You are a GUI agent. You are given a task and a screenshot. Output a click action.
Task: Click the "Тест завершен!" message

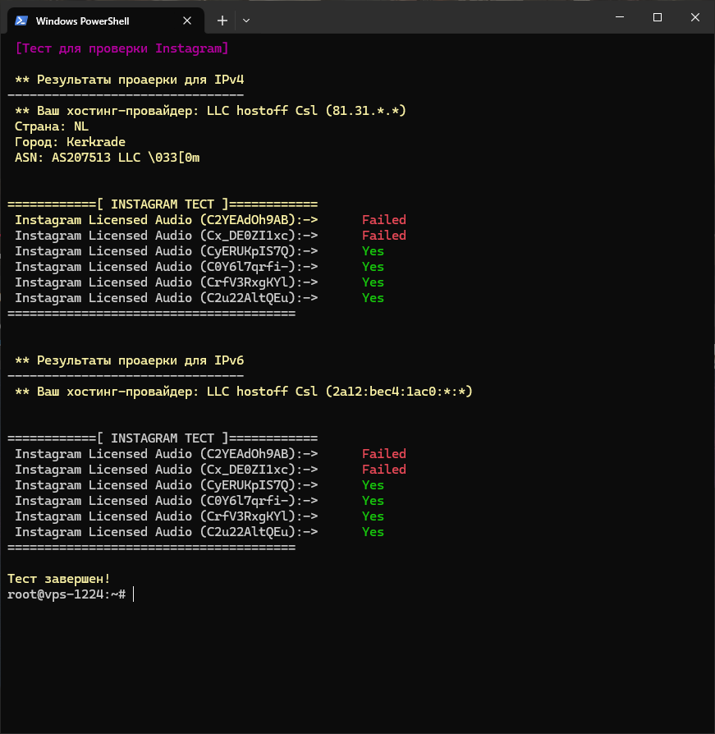point(58,579)
